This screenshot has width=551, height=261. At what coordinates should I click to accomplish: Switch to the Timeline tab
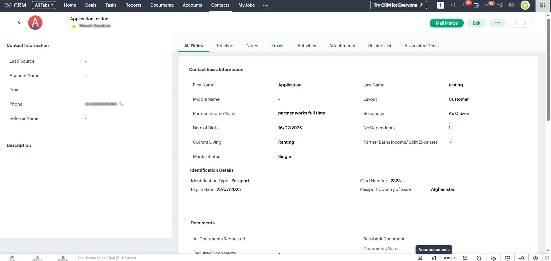tap(225, 46)
